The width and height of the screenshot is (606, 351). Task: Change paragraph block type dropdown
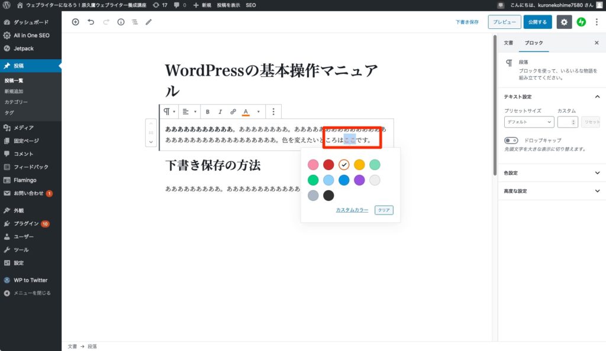click(x=169, y=112)
